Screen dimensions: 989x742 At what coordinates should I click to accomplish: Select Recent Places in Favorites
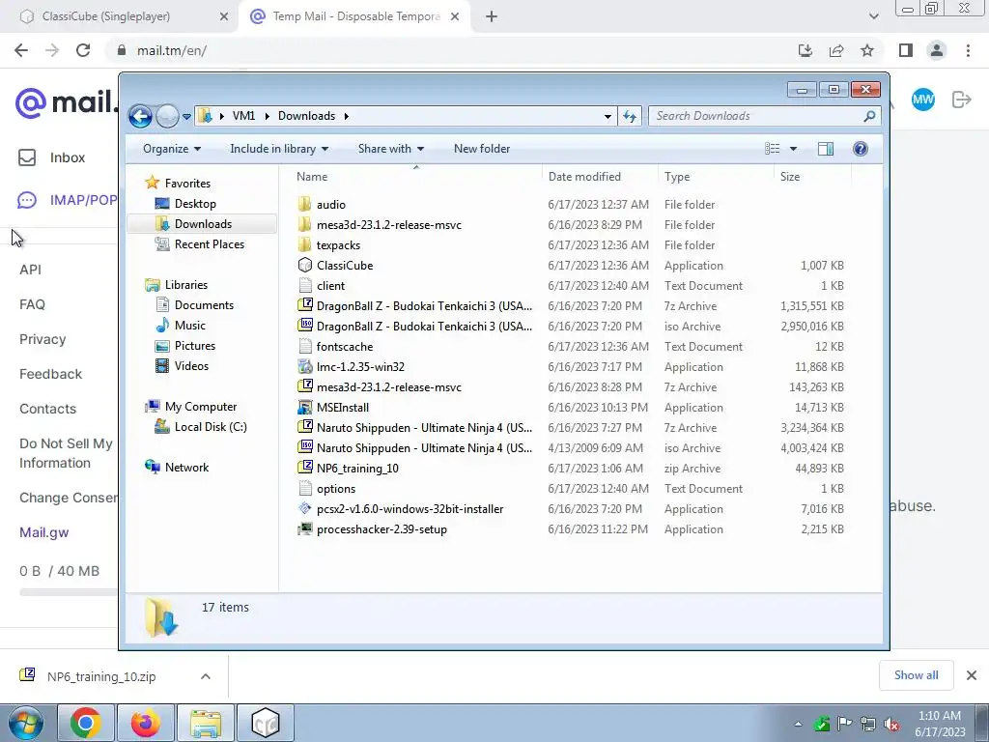[209, 244]
